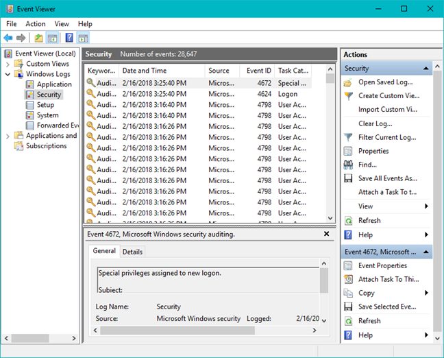Select first 4798 event at 3:16:40 PM
Screen dimensions: 444x358
point(198,105)
